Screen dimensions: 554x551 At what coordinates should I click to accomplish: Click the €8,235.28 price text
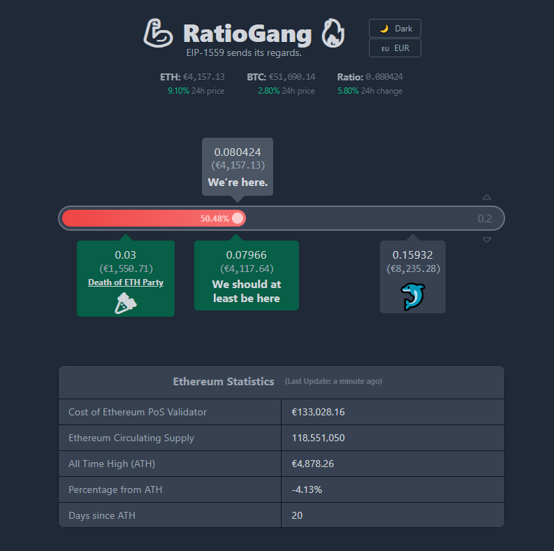pyautogui.click(x=414, y=269)
